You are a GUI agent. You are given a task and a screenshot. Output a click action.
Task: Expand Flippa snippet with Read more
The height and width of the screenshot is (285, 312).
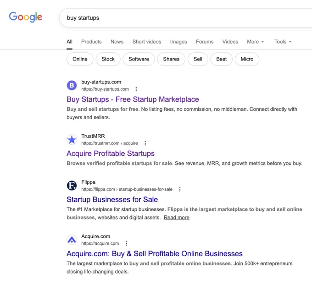[177, 218]
